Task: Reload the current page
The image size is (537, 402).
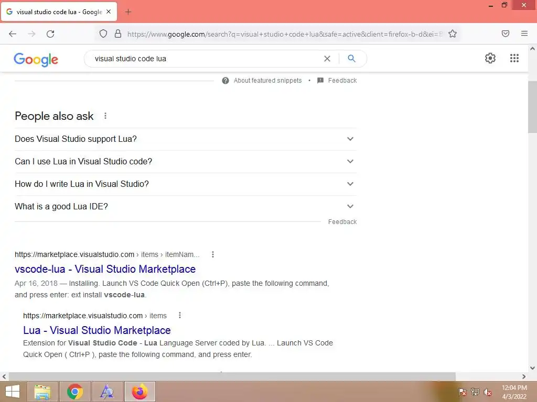Action: [50, 34]
